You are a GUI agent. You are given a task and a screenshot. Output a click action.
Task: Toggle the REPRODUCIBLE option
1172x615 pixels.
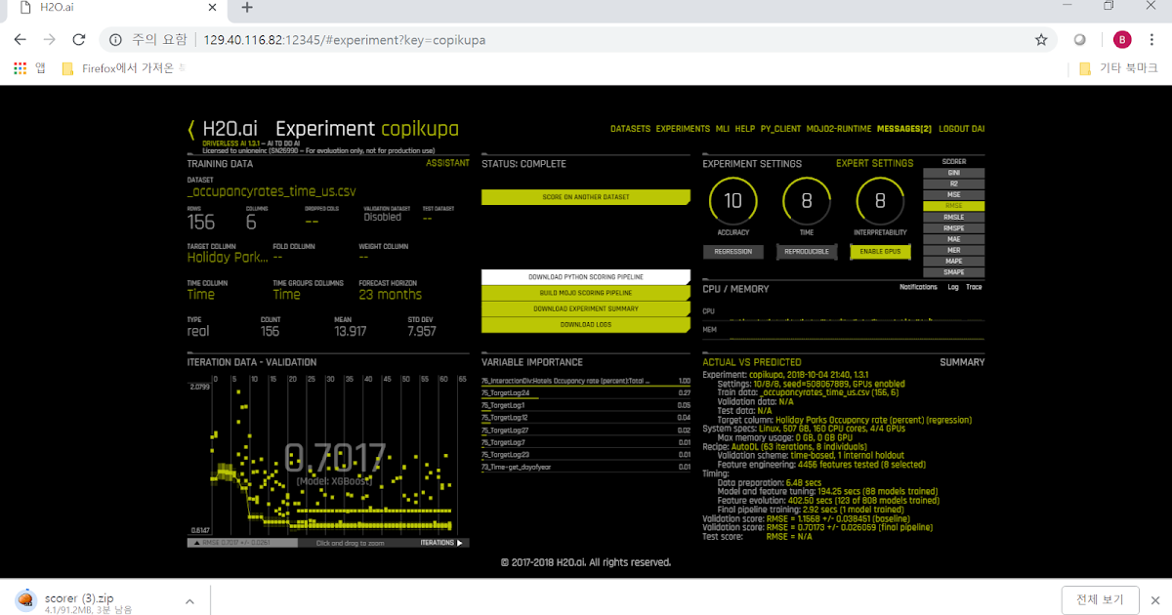coord(807,252)
